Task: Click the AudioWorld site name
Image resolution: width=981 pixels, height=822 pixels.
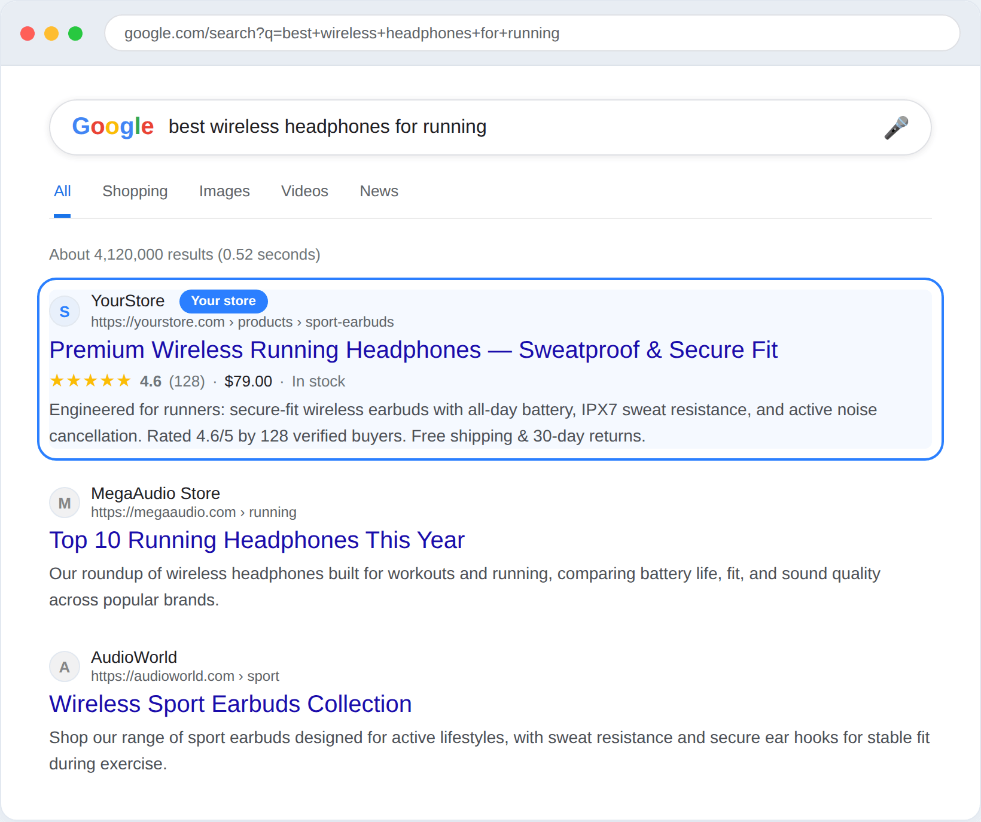Action: click(134, 657)
